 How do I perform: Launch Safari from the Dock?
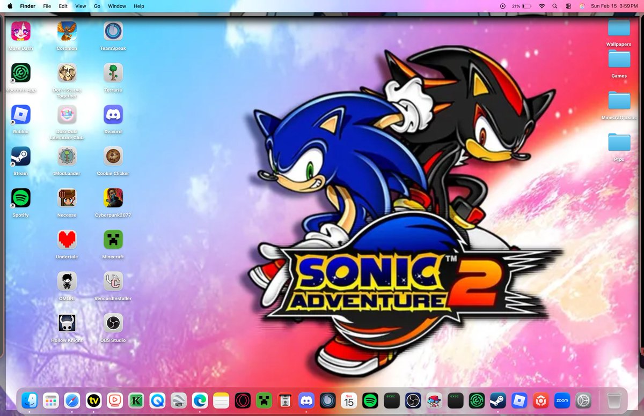pyautogui.click(x=72, y=400)
